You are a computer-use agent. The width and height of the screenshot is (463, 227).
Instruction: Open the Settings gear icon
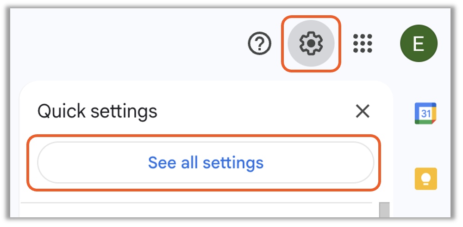[x=311, y=43]
